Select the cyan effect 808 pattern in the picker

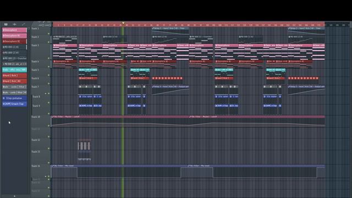coord(14,70)
